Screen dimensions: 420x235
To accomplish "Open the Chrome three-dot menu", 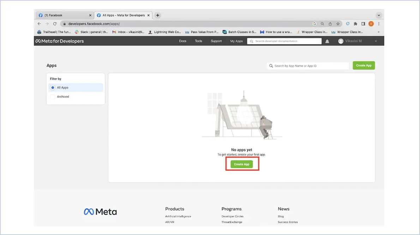I will pos(379,24).
